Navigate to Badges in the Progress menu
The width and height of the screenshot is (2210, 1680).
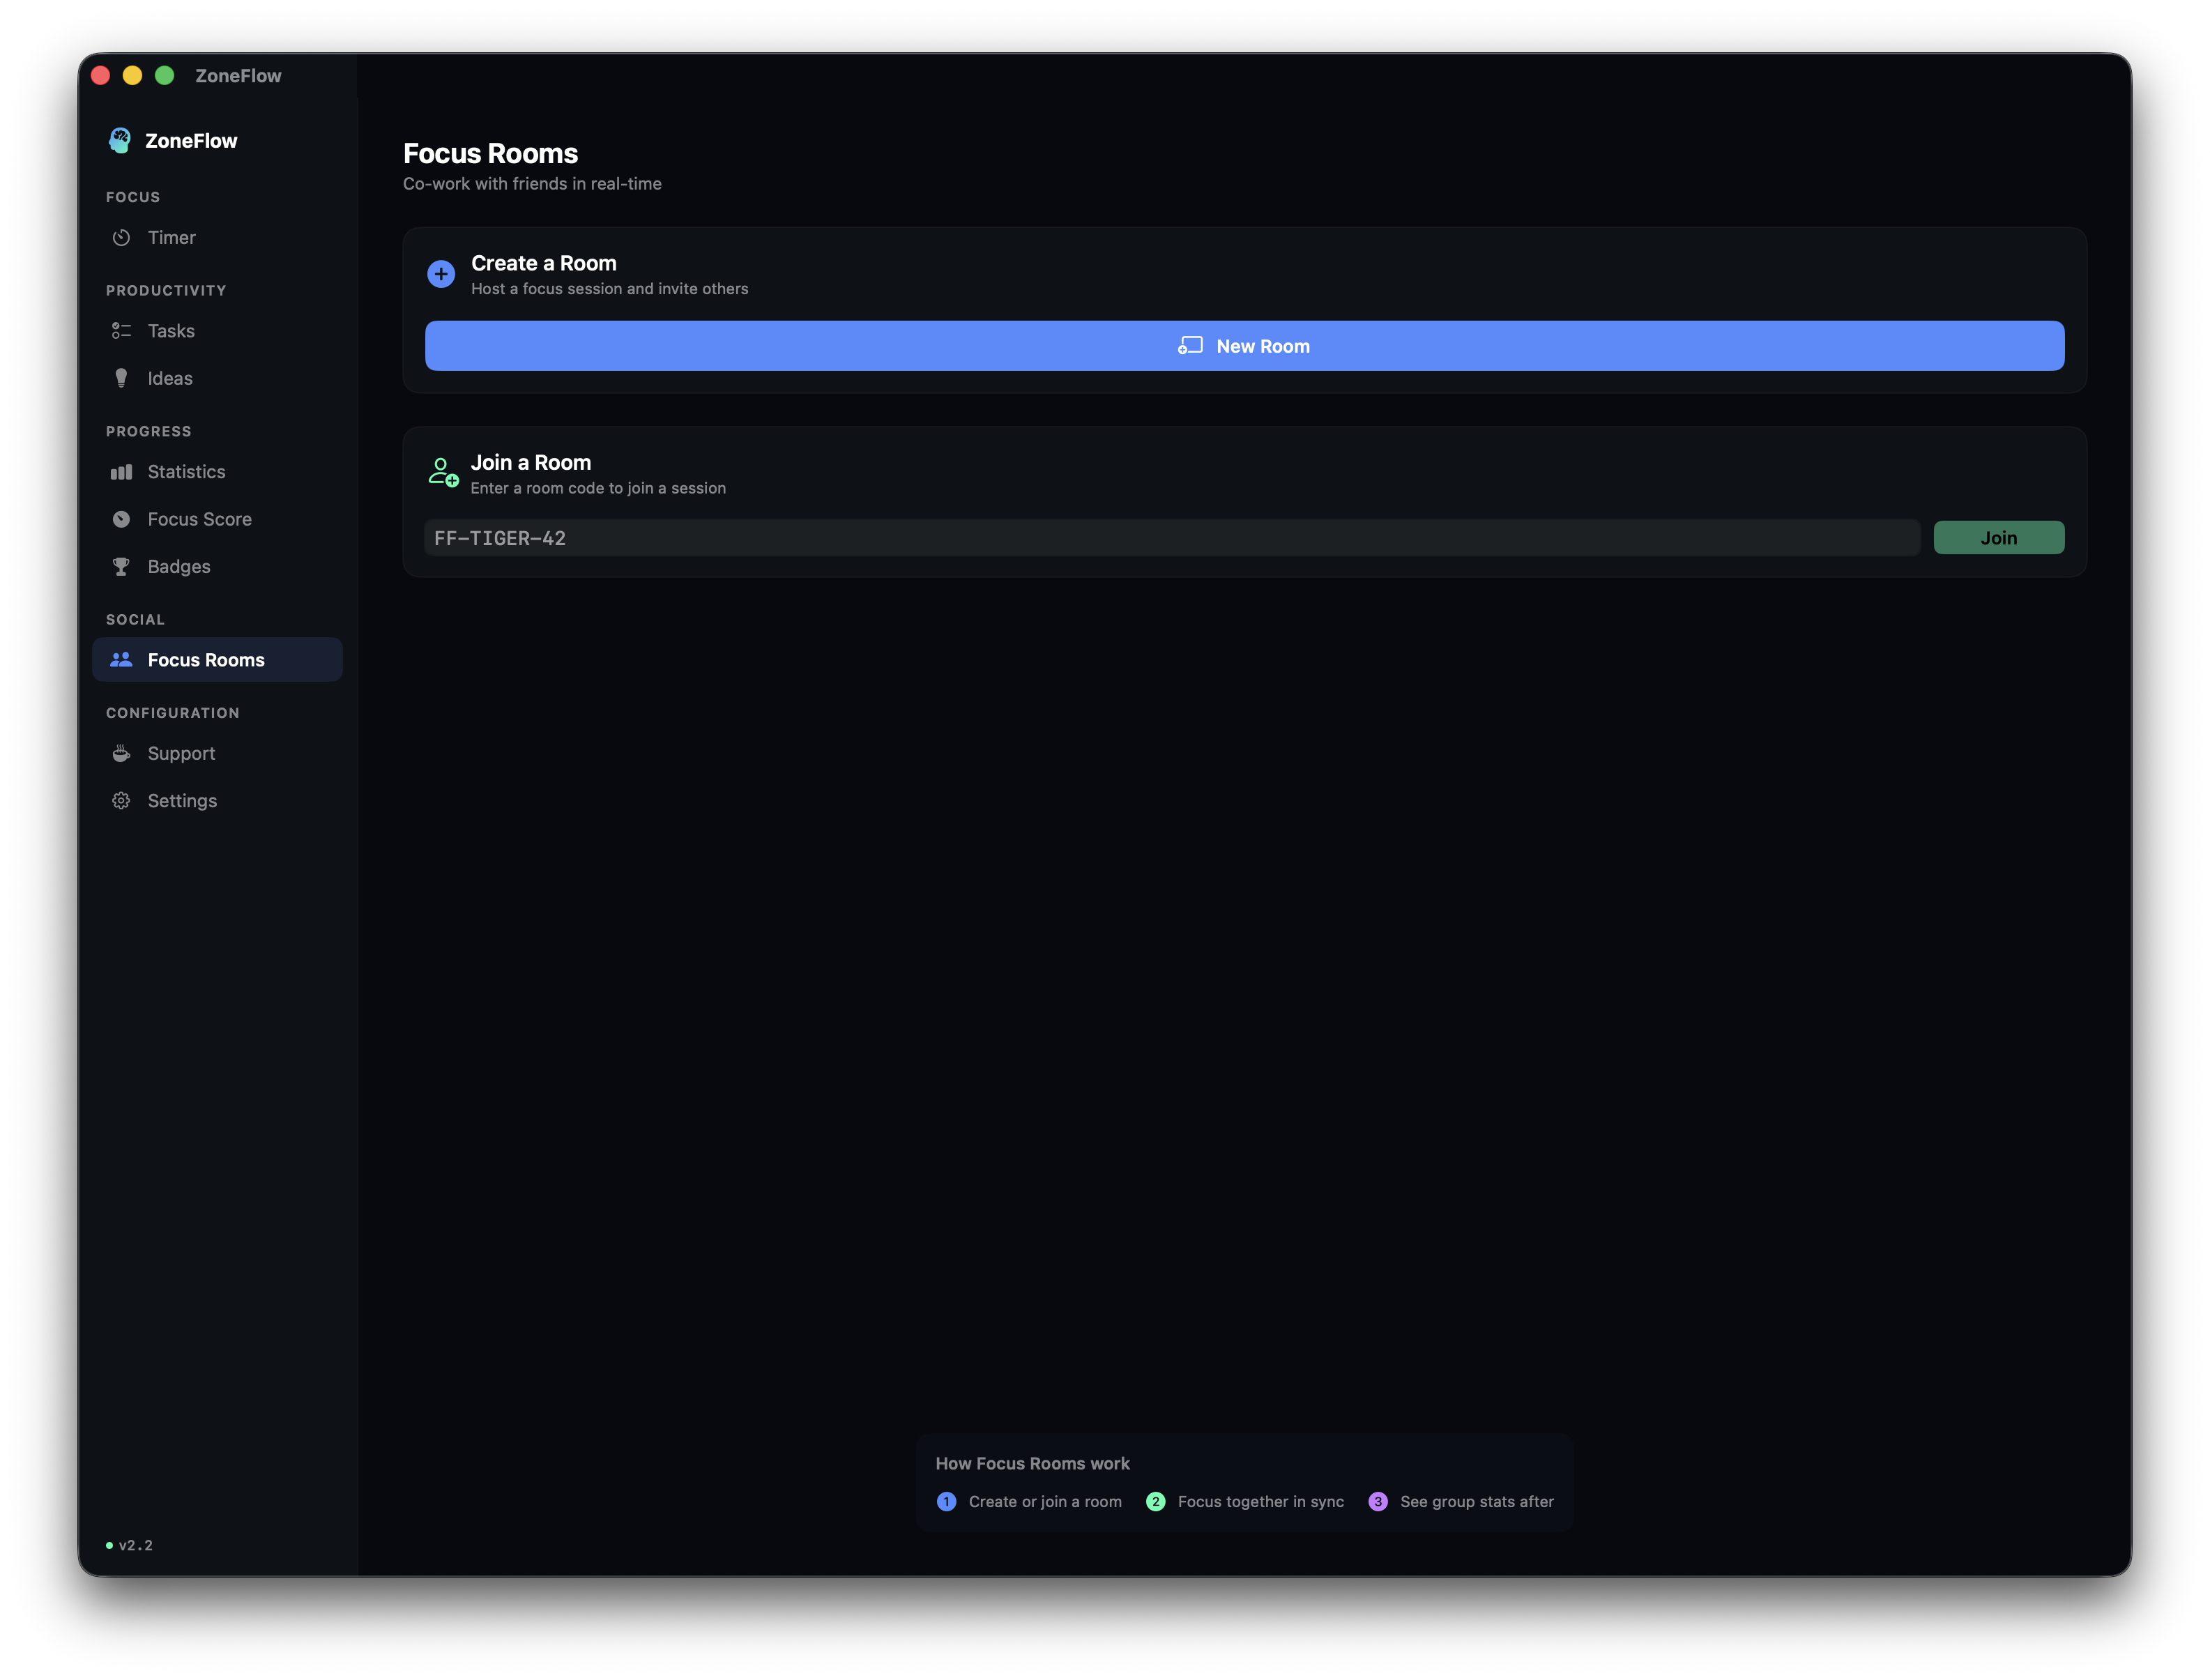[x=178, y=566]
